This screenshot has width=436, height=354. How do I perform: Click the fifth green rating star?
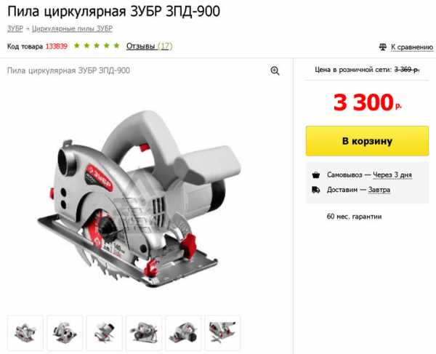116,45
